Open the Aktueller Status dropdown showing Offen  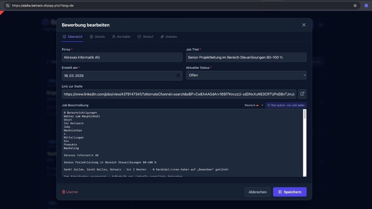point(246,75)
